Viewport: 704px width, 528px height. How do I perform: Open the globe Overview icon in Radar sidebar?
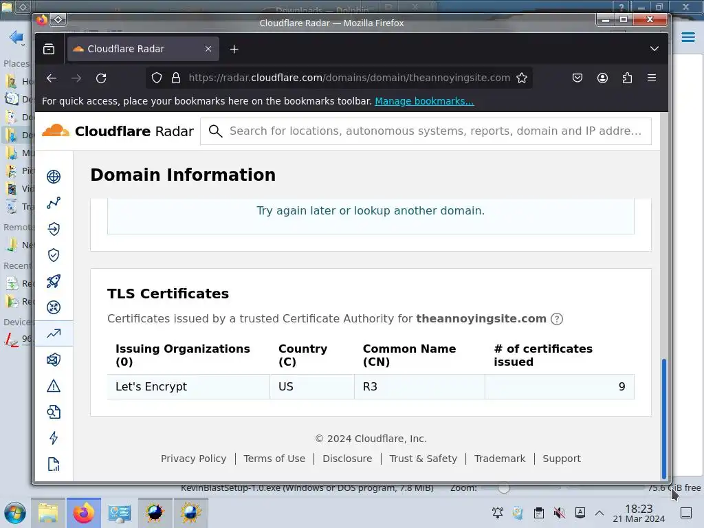point(54,177)
